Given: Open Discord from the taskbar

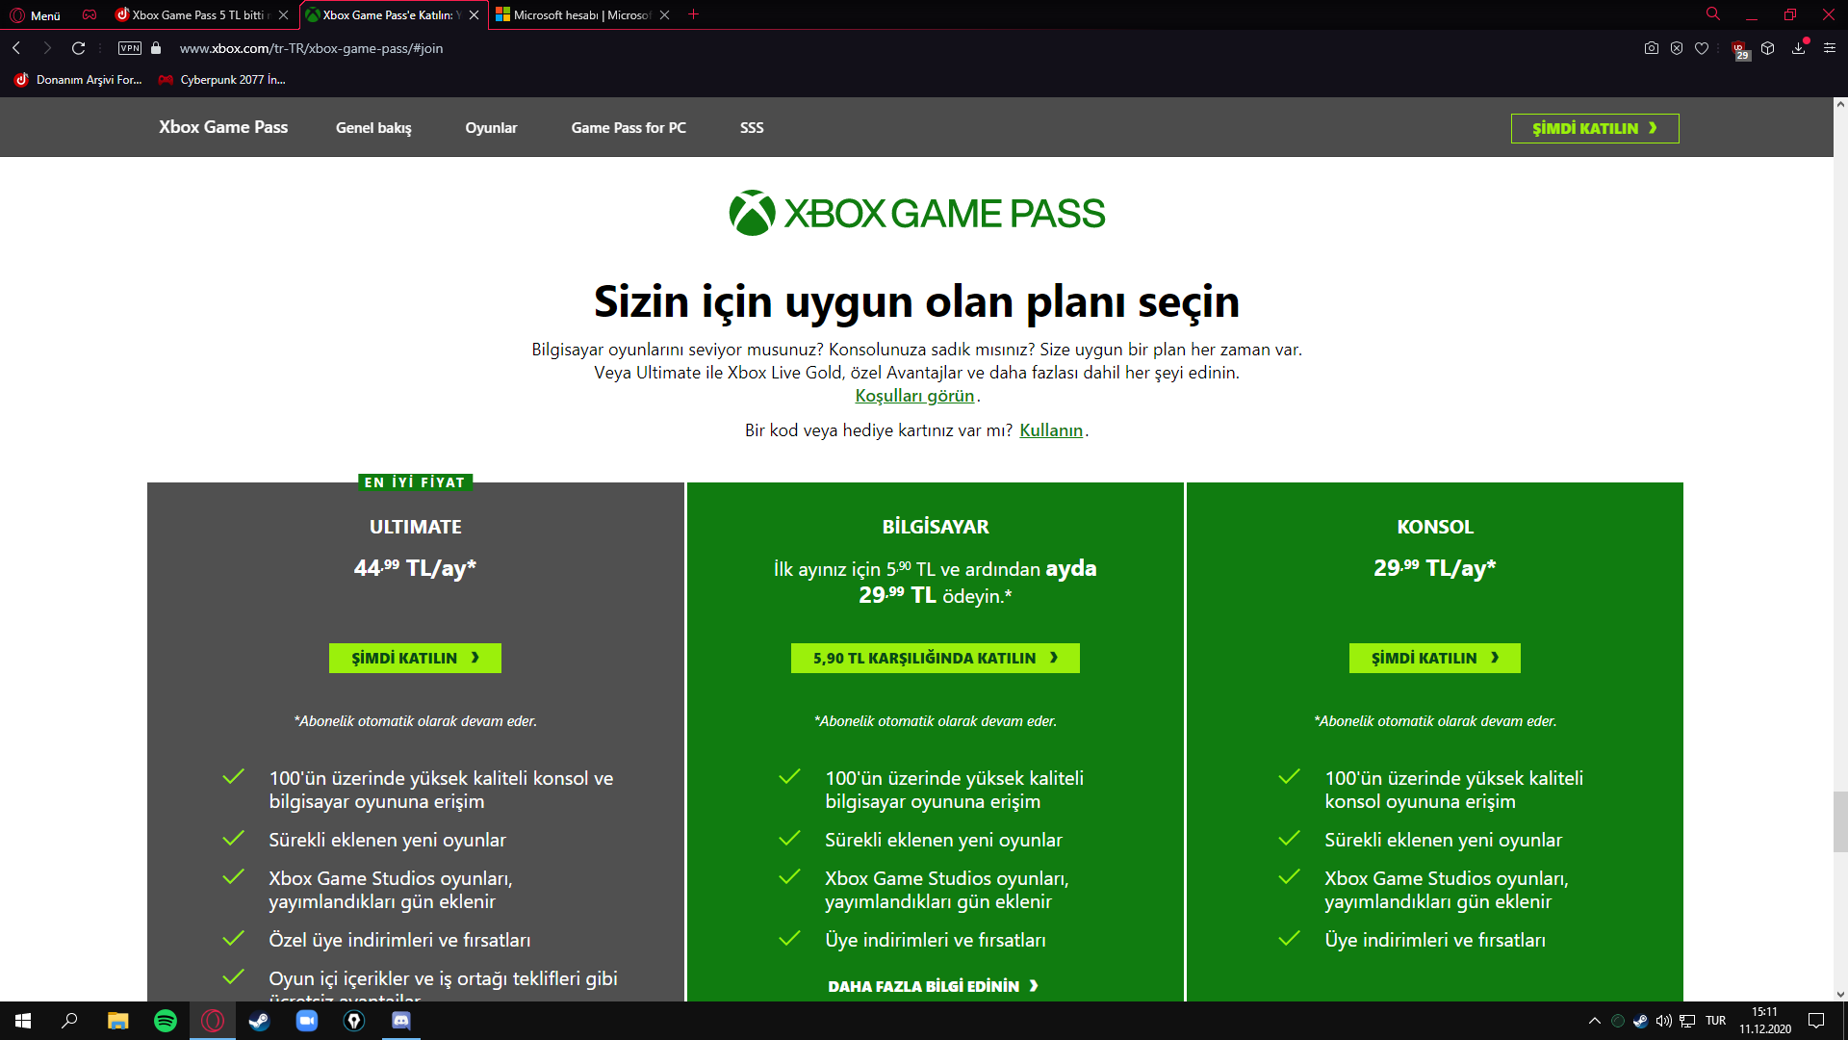Looking at the screenshot, I should coord(401,1021).
